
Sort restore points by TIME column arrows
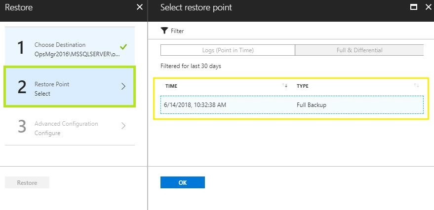pyautogui.click(x=285, y=86)
